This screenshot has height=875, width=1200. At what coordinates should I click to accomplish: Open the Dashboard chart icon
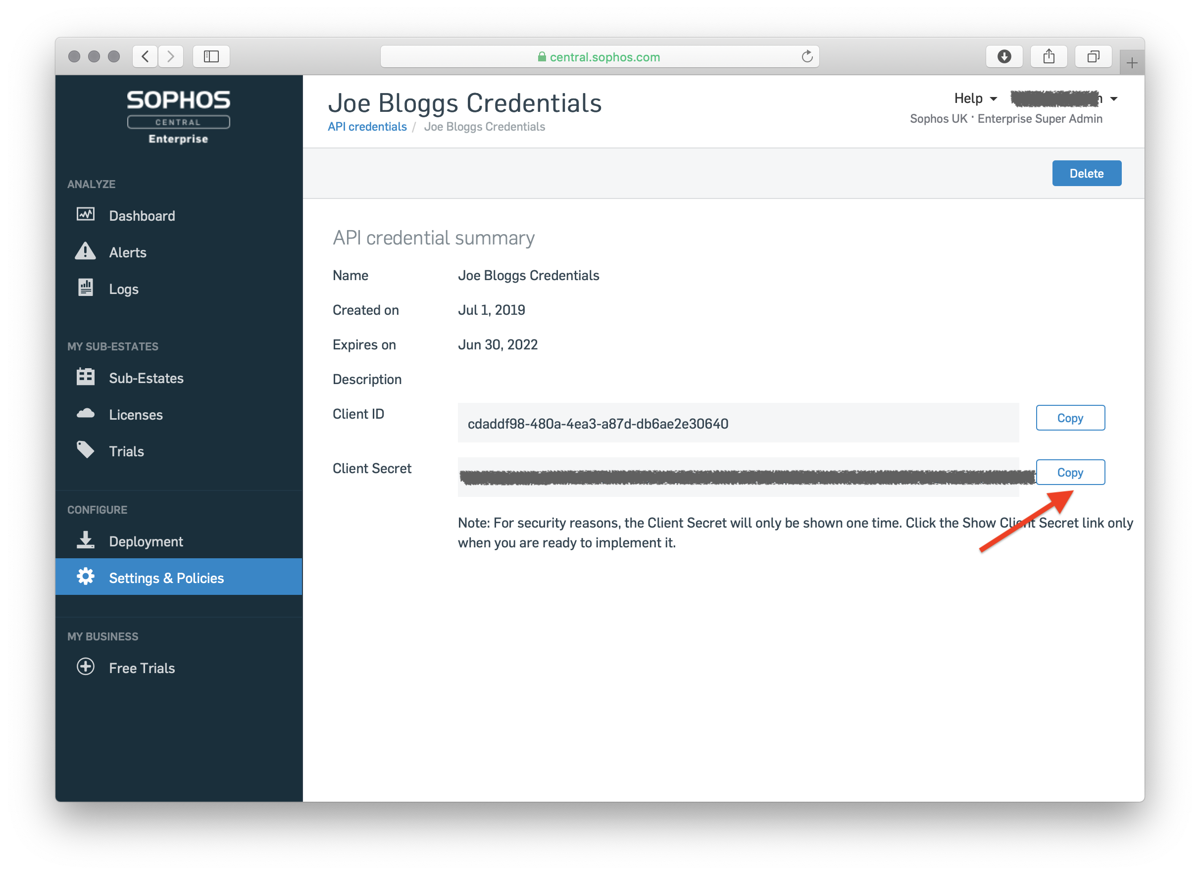pyautogui.click(x=85, y=214)
